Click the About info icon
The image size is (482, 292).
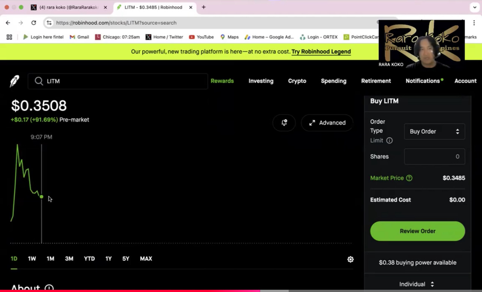tap(49, 288)
